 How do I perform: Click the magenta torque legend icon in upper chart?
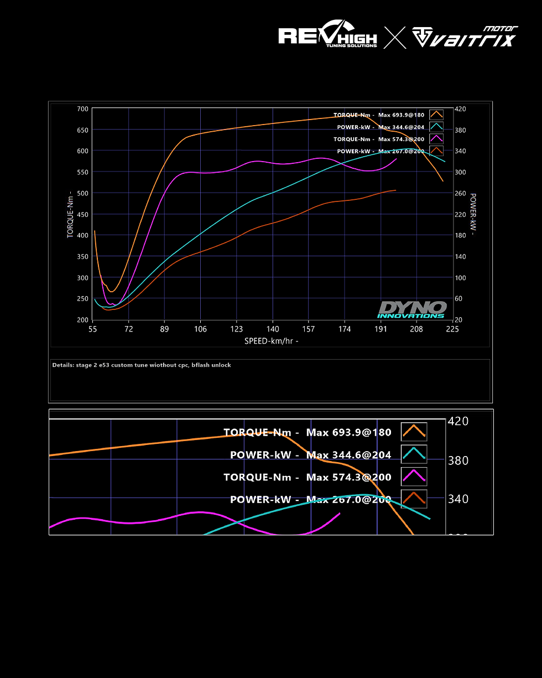436,139
